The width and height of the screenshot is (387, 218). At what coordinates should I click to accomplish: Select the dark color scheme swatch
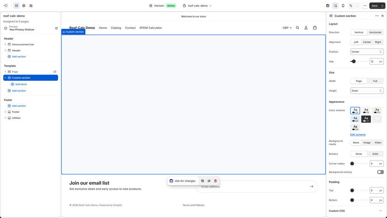[x=366, y=119]
